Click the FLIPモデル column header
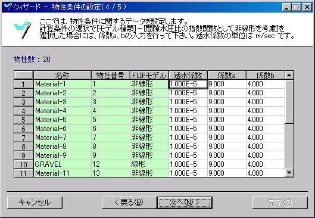The height and width of the screenshot is (218, 315). pyautogui.click(x=149, y=75)
